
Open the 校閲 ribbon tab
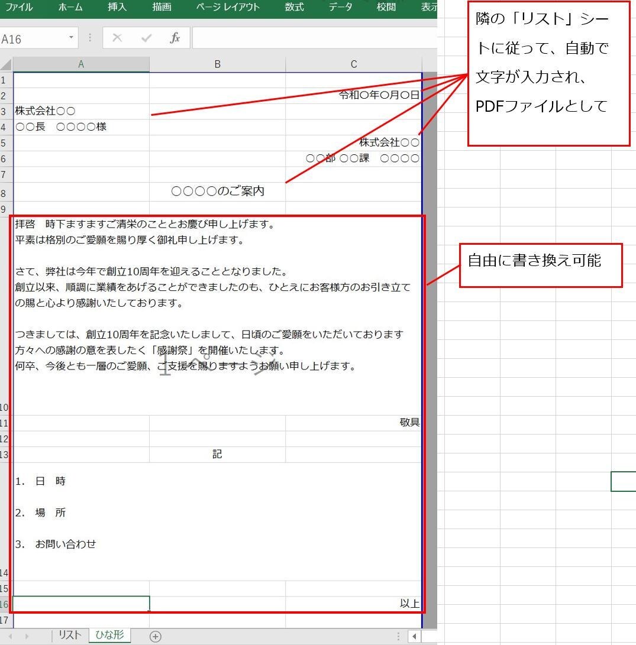[x=386, y=7]
